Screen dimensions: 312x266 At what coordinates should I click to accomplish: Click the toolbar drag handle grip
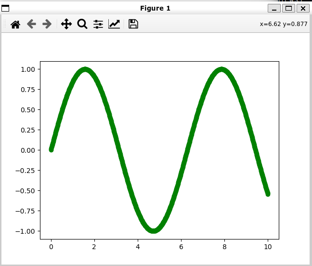[x=5, y=24]
